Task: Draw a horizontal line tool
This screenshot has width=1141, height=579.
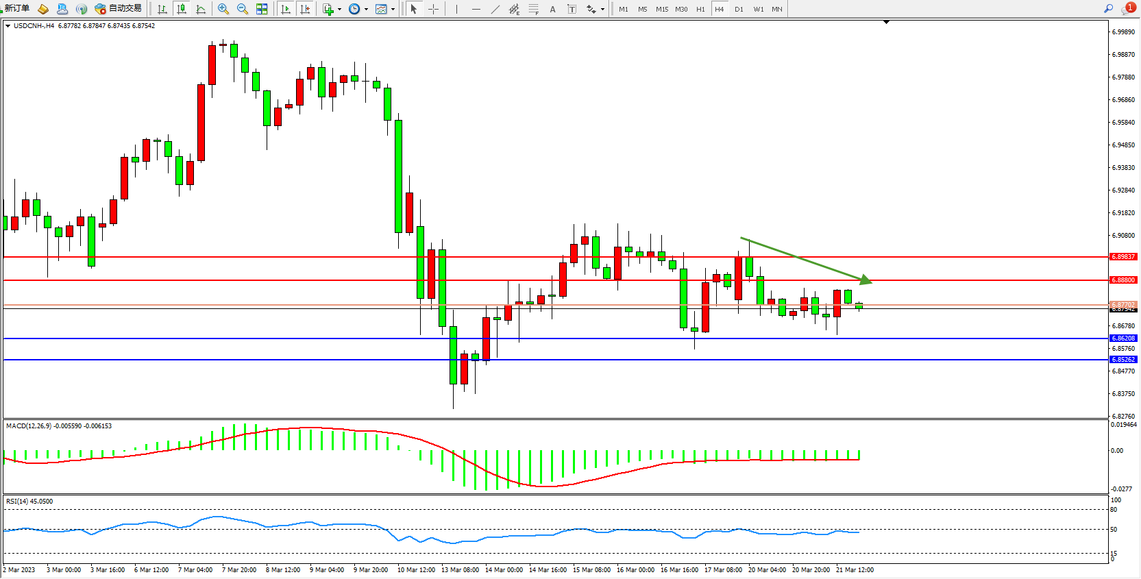Action: pyautogui.click(x=476, y=9)
